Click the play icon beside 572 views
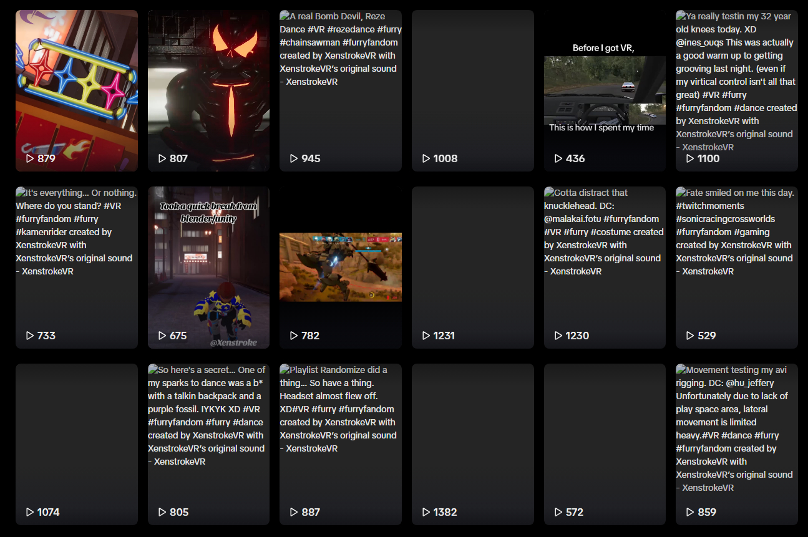Viewport: 808px width, 537px height. coord(558,512)
